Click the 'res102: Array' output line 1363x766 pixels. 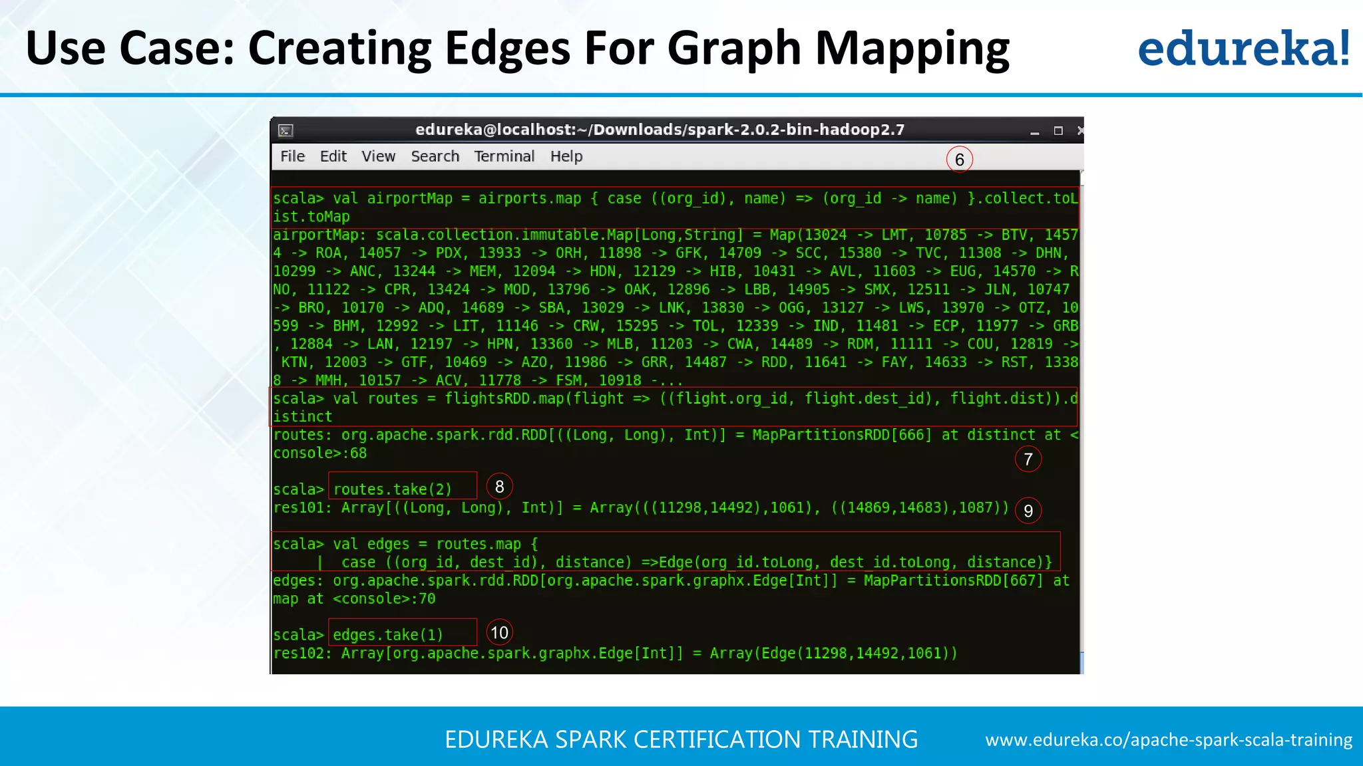click(615, 653)
